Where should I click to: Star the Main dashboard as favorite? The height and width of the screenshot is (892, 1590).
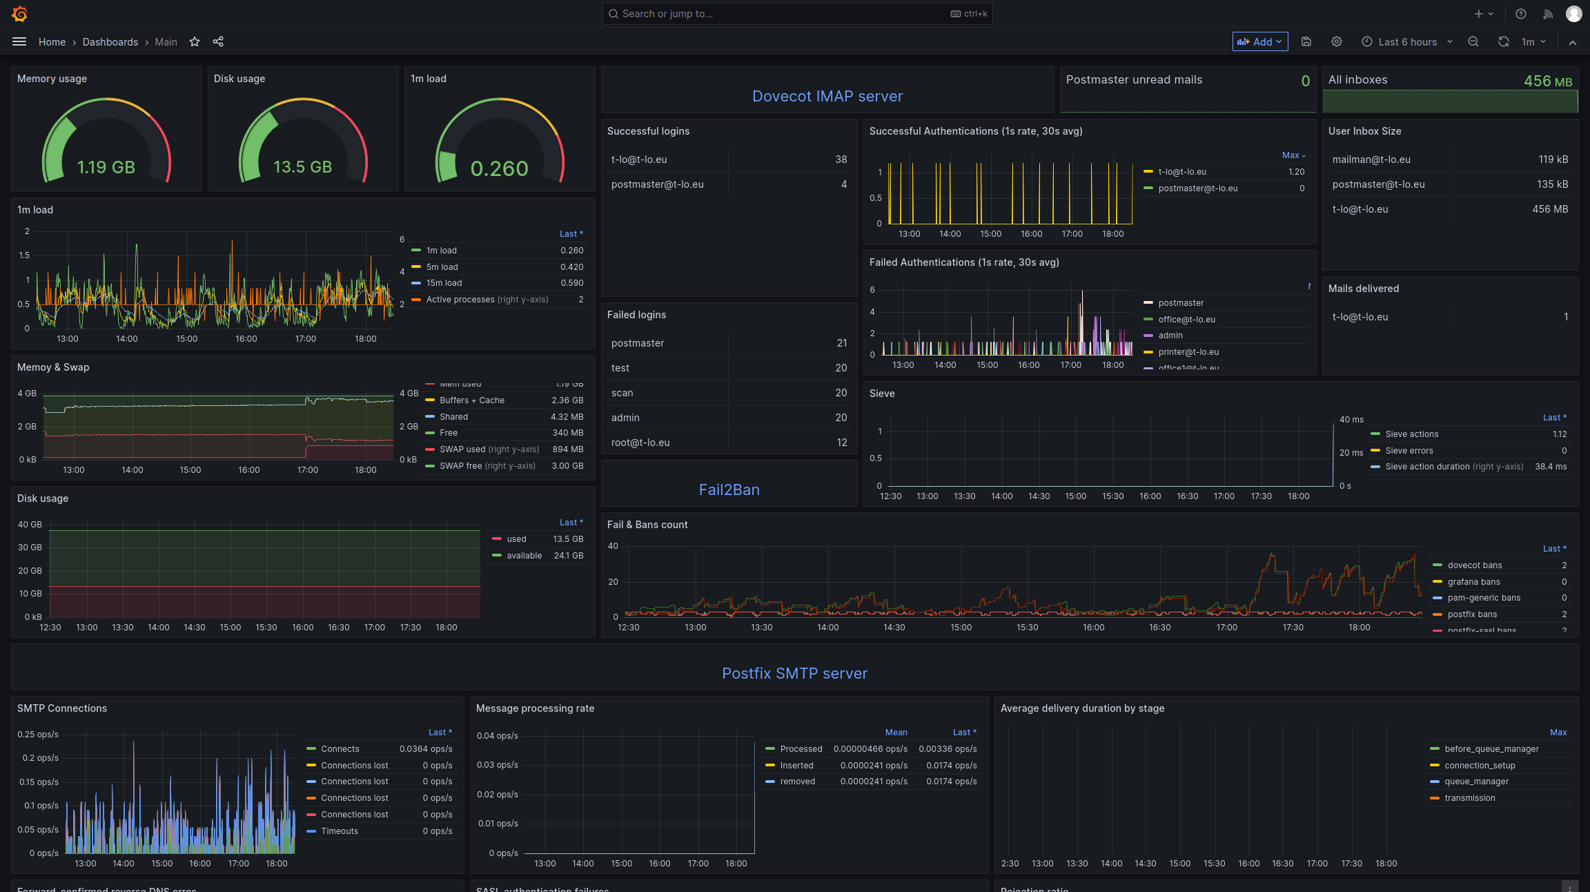pyautogui.click(x=195, y=41)
